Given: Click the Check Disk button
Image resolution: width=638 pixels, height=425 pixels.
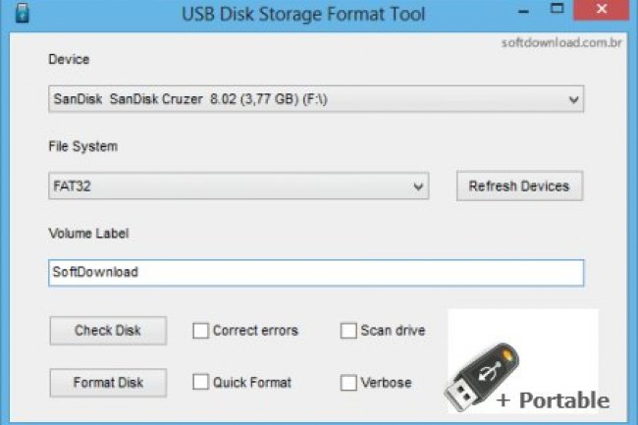Looking at the screenshot, I should tap(108, 331).
